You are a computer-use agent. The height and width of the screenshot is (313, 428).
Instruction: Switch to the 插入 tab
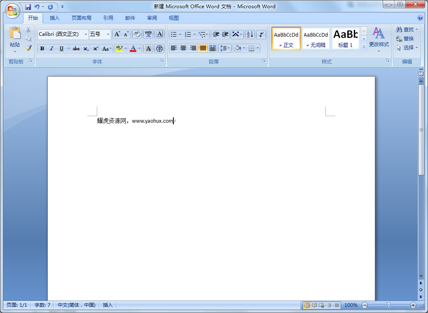pos(54,18)
